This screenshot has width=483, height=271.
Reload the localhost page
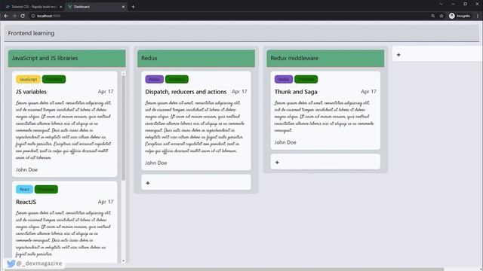click(x=23, y=16)
